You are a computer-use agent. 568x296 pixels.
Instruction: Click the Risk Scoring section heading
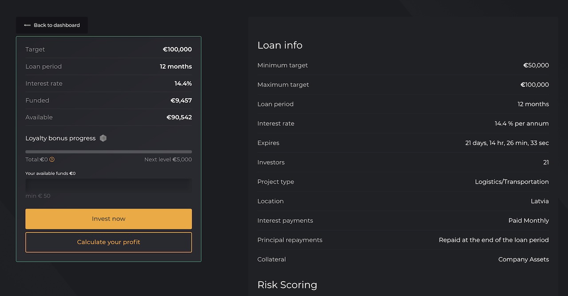(287, 284)
